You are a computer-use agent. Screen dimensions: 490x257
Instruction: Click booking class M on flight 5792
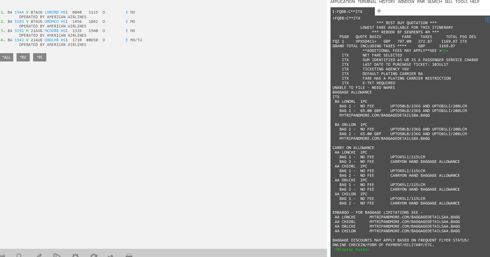pos(27,31)
